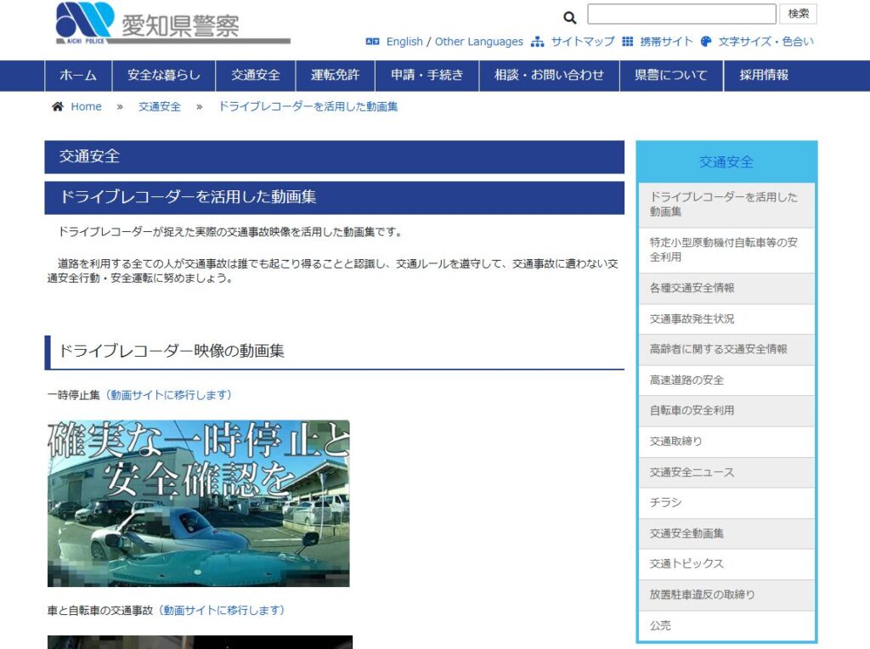Click the sitemap tree icon

(537, 42)
